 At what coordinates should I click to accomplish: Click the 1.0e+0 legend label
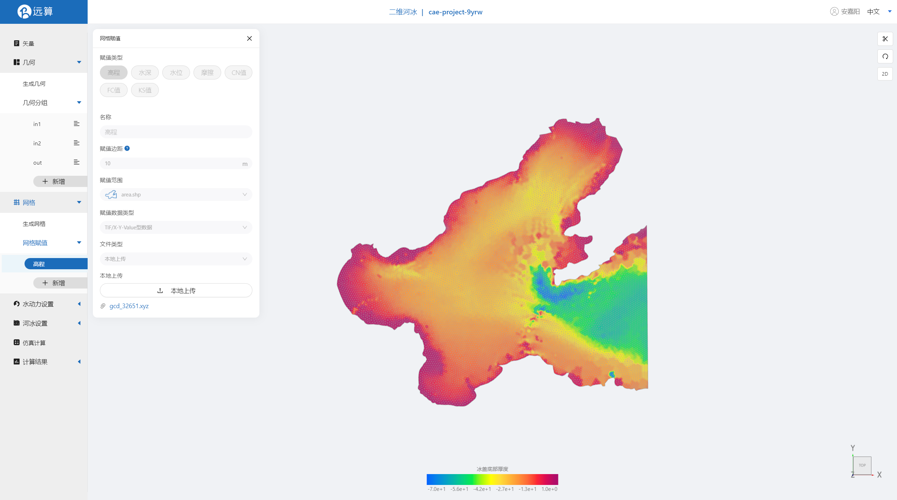549,489
